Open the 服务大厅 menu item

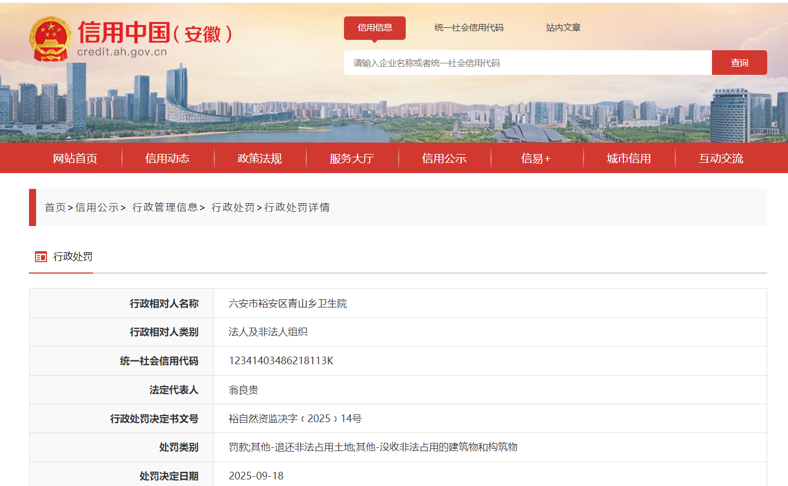tap(352, 158)
